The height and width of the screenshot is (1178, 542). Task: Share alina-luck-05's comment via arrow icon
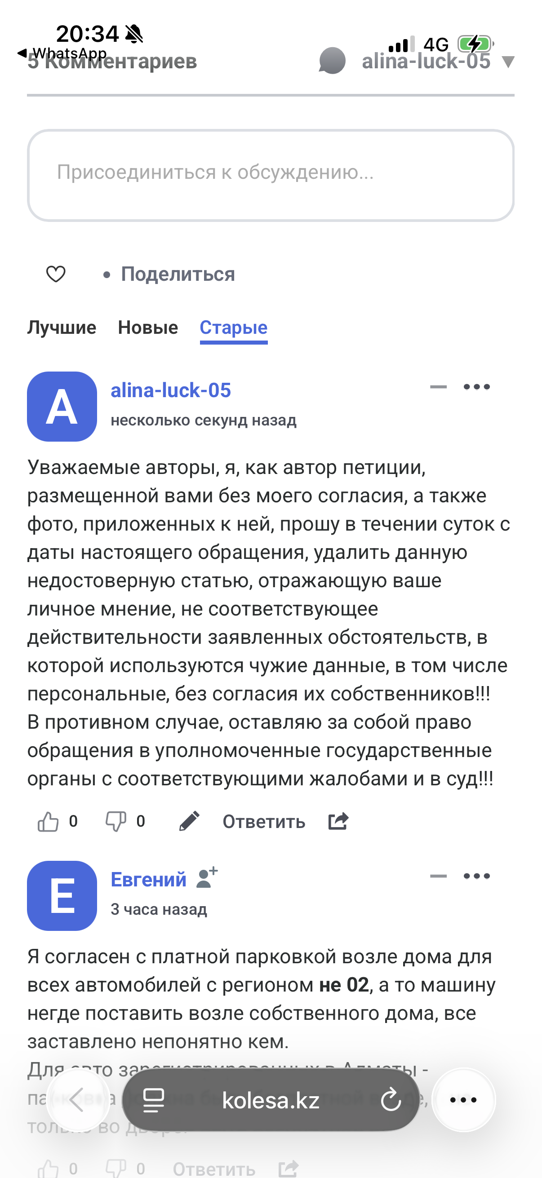[x=338, y=821]
